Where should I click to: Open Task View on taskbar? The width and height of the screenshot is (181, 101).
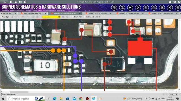[x=48, y=98]
